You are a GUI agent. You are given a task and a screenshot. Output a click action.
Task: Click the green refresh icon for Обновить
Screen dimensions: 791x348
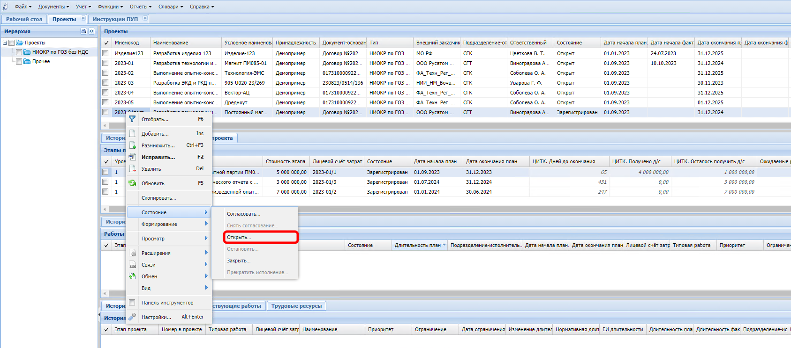coord(132,183)
